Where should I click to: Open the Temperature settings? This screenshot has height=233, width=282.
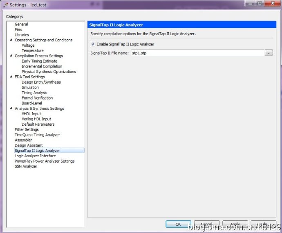(x=33, y=50)
